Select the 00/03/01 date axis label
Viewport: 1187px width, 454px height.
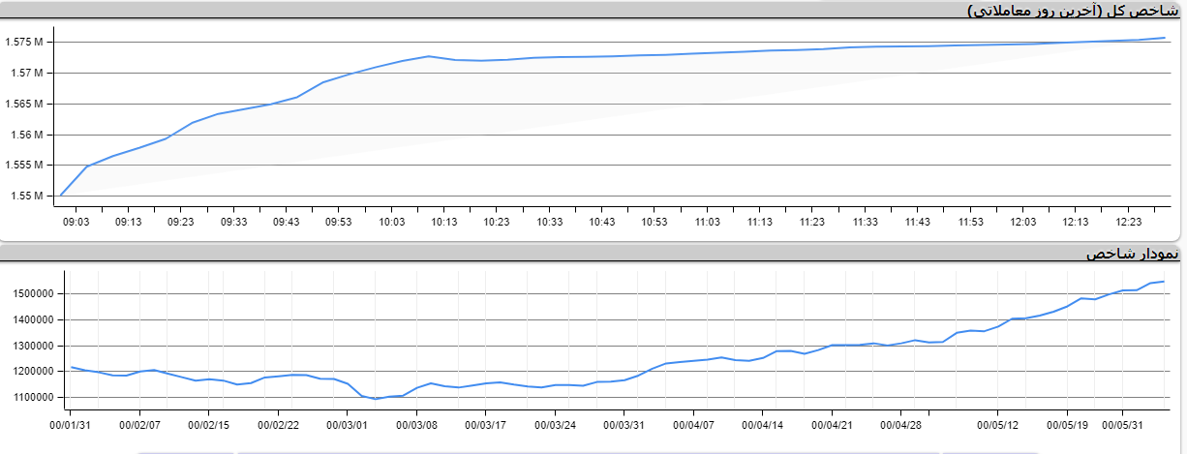click(x=348, y=424)
